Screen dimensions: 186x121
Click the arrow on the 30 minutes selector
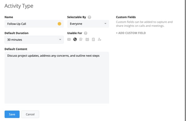click(60, 40)
